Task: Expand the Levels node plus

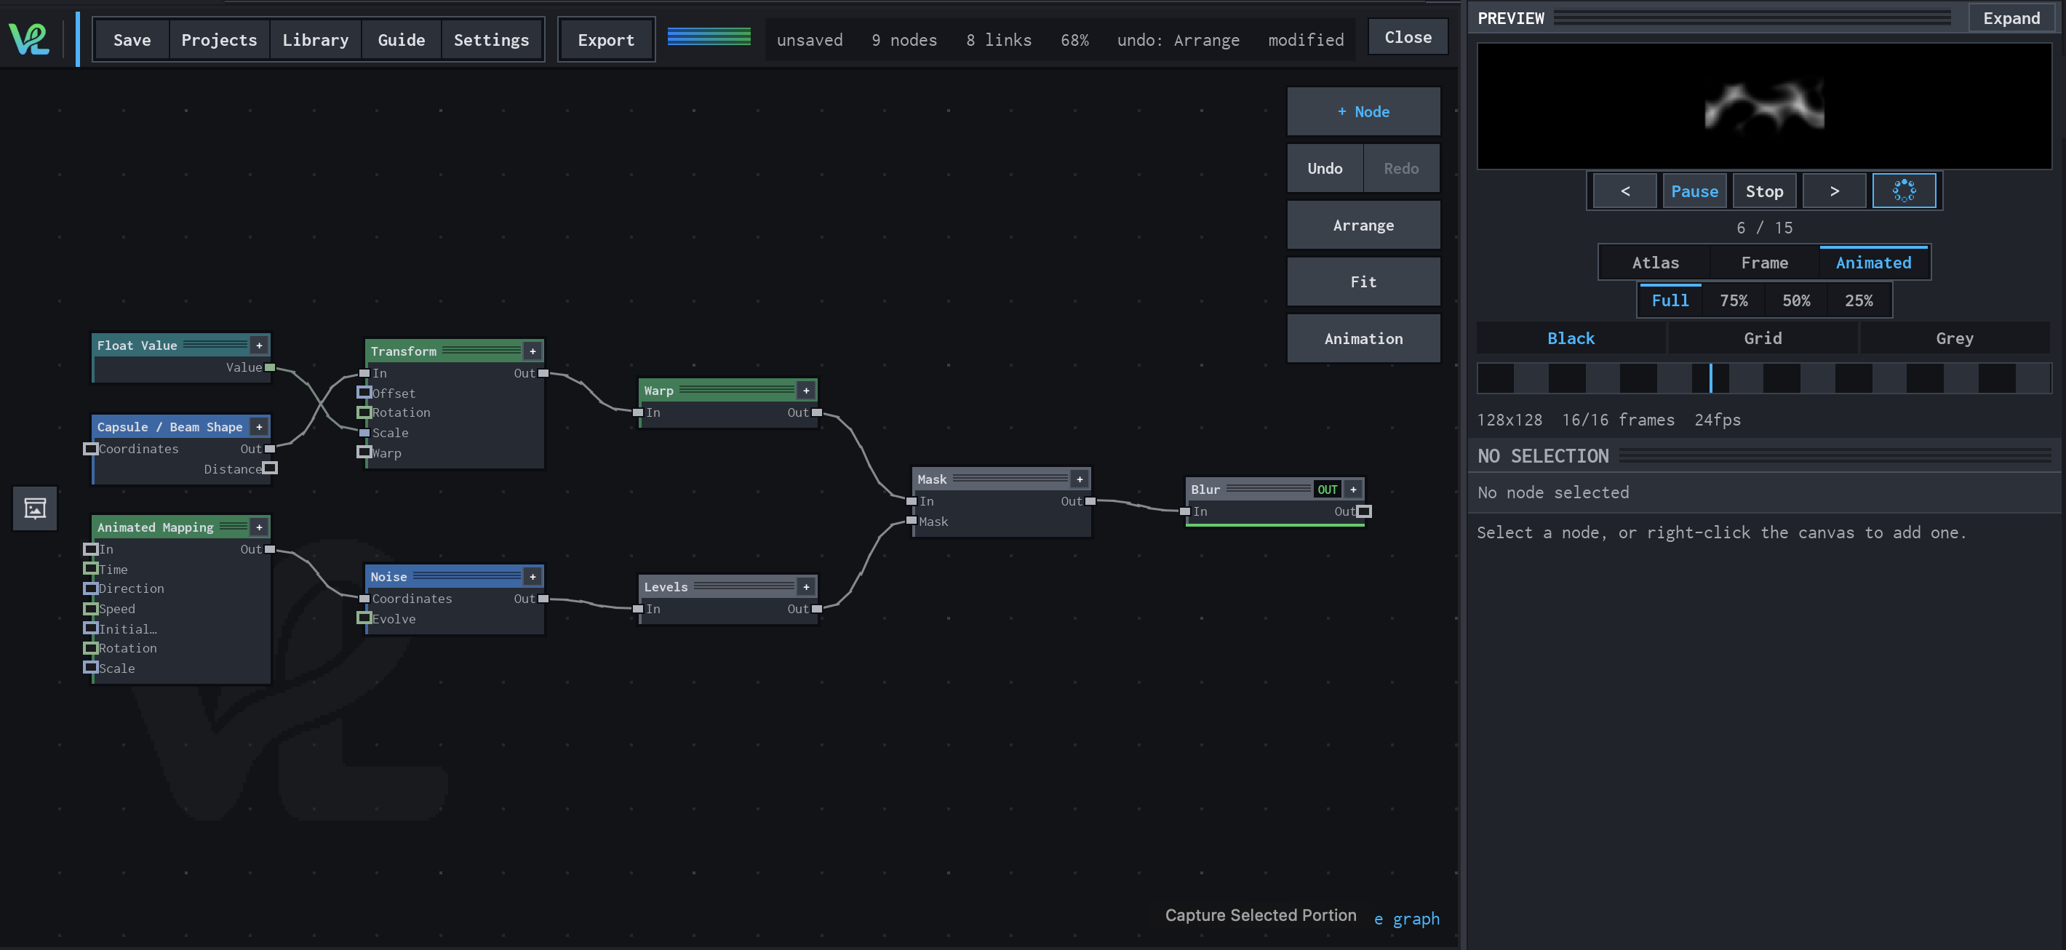Action: pos(806,587)
